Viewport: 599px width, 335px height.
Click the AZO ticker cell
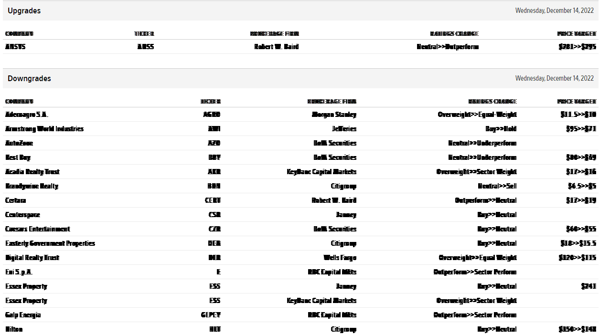click(214, 143)
